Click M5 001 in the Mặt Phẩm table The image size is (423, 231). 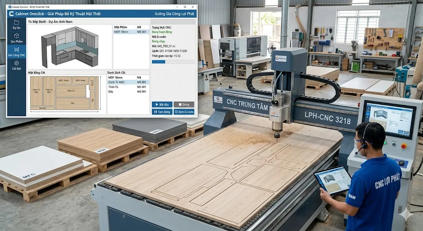[x=142, y=32]
